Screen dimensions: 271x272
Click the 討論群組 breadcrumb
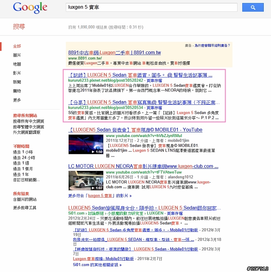click(96, 213)
